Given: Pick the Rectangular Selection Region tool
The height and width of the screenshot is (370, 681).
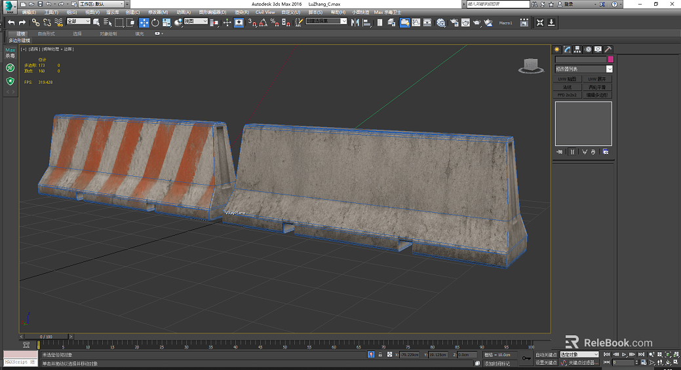Looking at the screenshot, I should point(119,22).
